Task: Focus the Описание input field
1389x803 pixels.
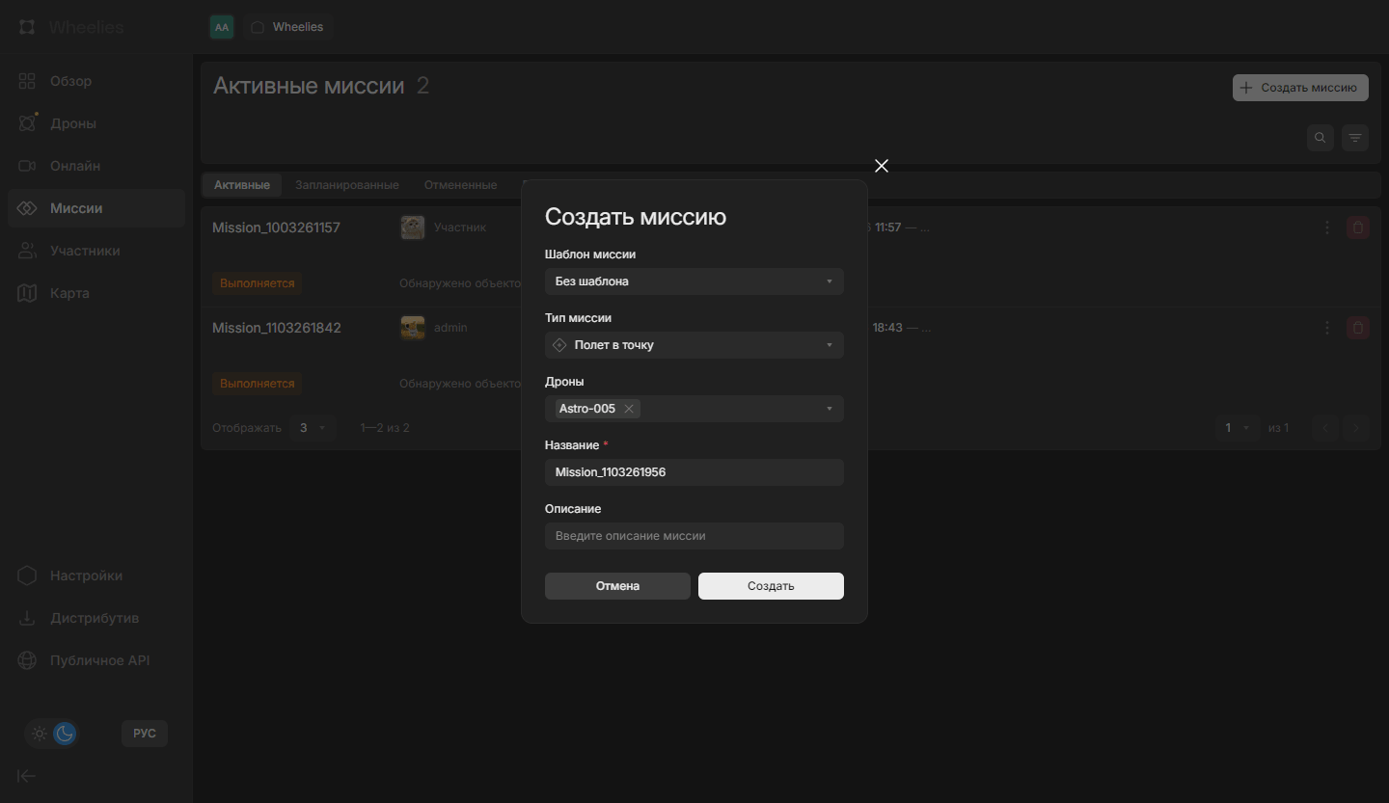Action: (694, 536)
